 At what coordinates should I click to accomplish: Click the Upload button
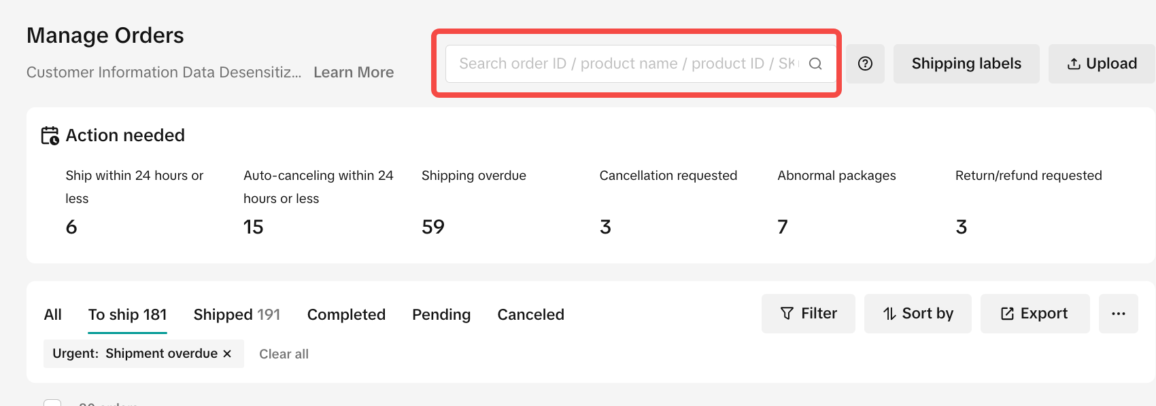[x=1102, y=64]
